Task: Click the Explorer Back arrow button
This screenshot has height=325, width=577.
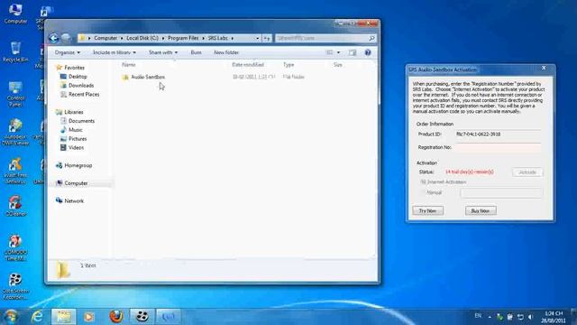Action: [x=54, y=38]
